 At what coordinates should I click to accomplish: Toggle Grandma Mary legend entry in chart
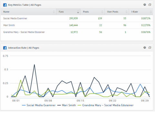(x=105, y=105)
